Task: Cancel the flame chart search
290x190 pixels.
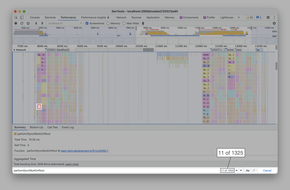Action: (x=267, y=171)
